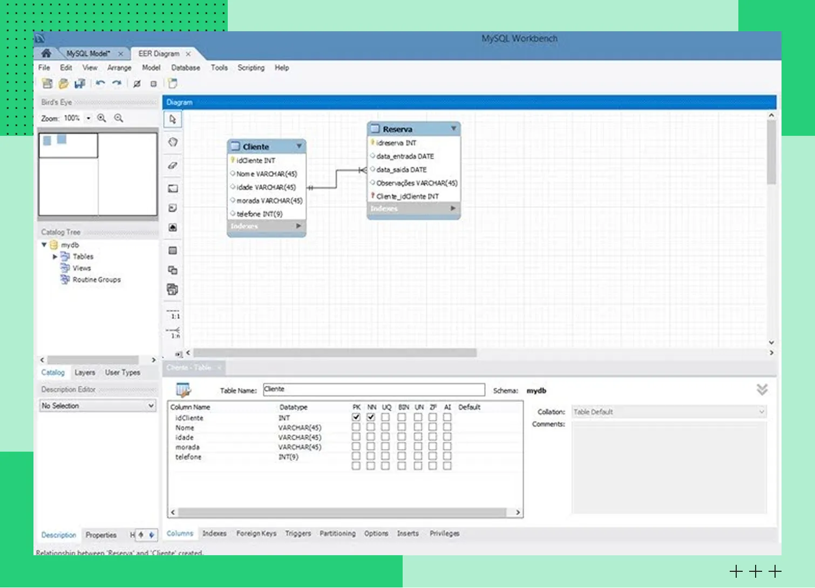Select the hand pan tool
The height and width of the screenshot is (588, 815).
click(x=173, y=142)
